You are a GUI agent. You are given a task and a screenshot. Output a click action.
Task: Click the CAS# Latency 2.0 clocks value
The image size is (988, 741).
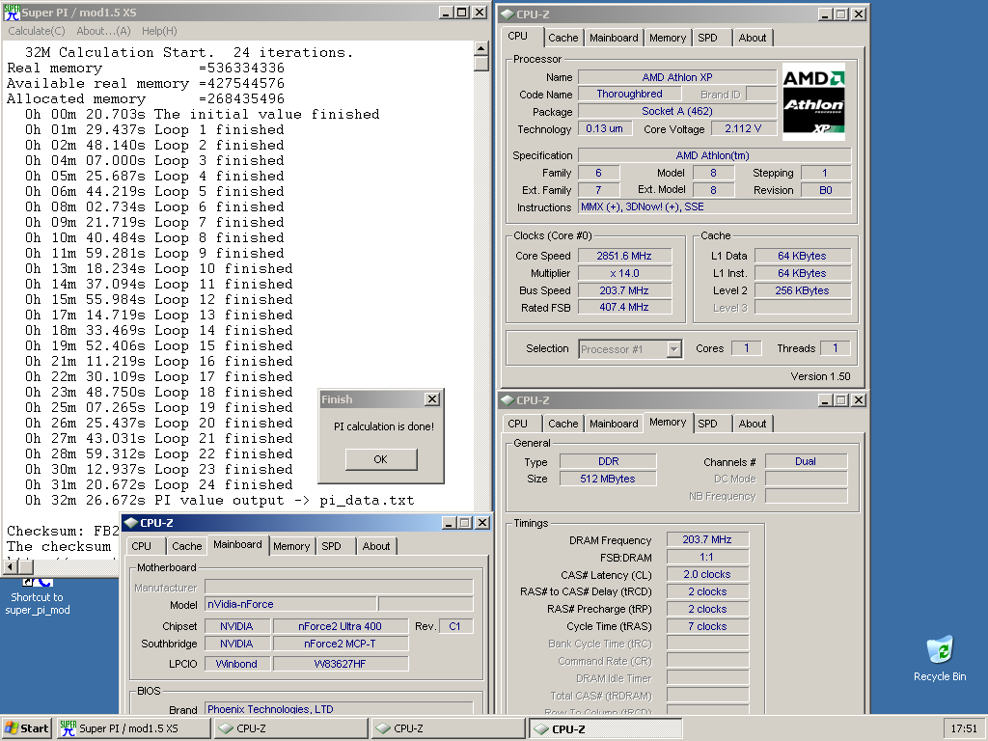point(707,575)
